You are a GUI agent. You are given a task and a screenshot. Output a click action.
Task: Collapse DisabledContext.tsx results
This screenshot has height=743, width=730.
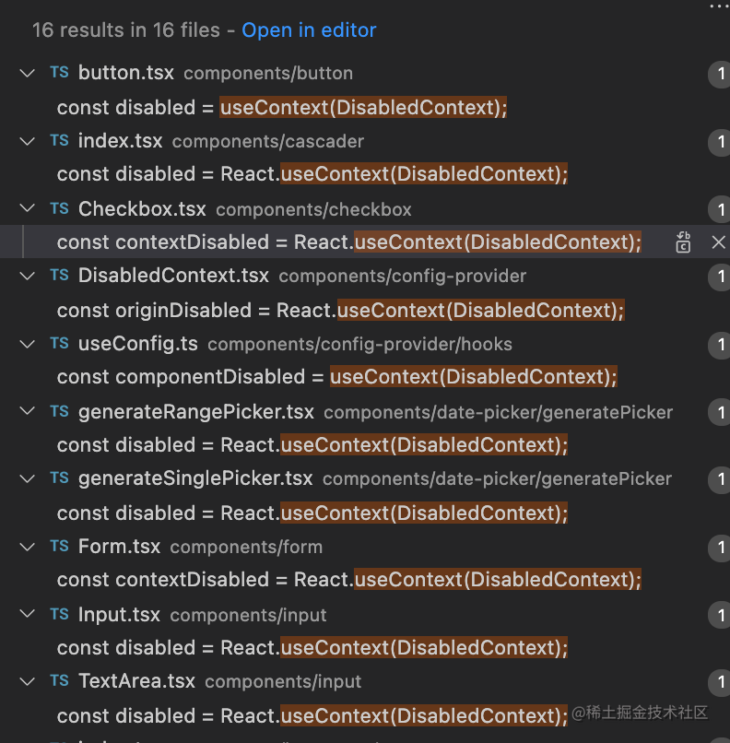[x=27, y=276]
